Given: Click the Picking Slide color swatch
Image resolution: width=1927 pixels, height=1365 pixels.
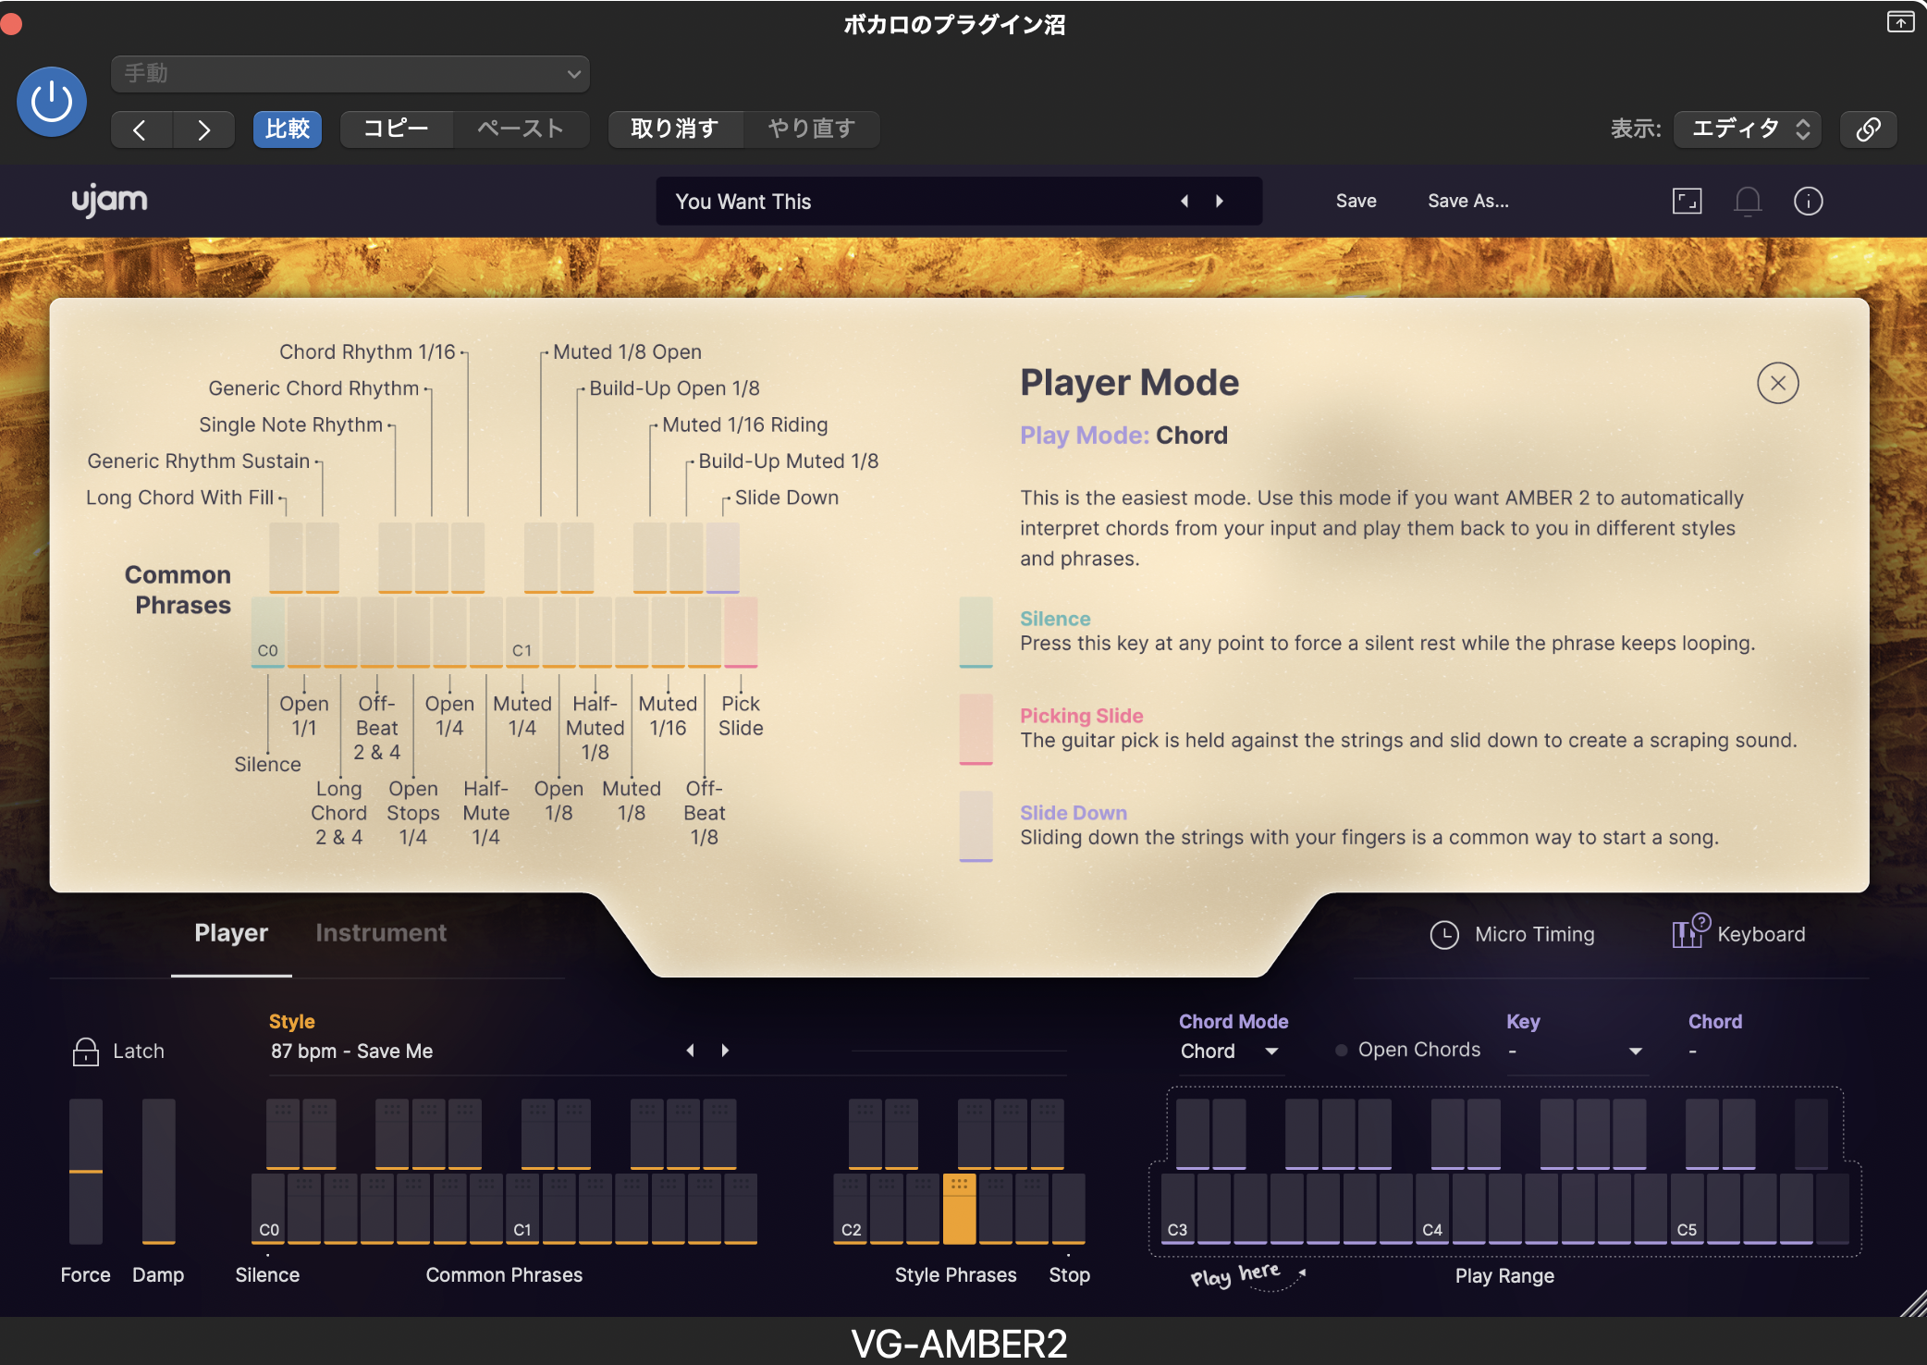Looking at the screenshot, I should pos(976,730).
